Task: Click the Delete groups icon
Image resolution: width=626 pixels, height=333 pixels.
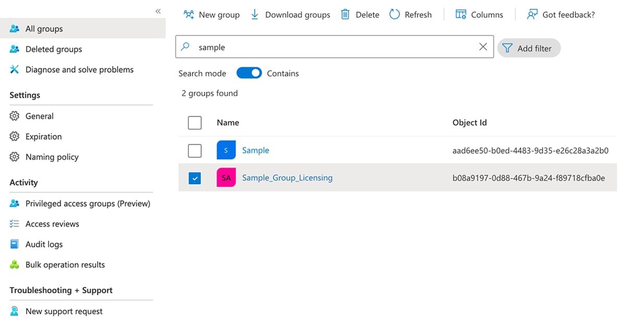Action: (345, 14)
